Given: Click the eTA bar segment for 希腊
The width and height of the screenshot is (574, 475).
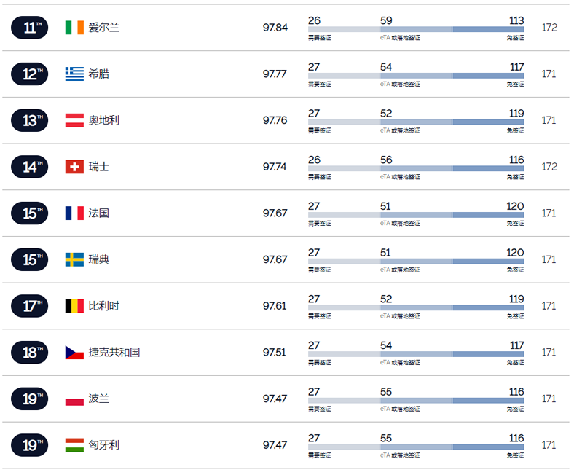Looking at the screenshot, I should pos(416,76).
